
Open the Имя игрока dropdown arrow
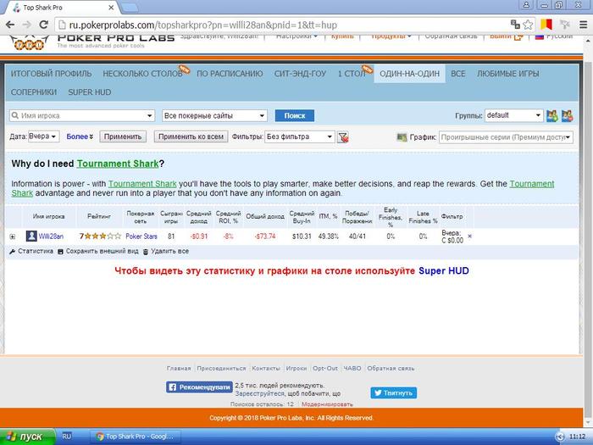click(x=150, y=116)
